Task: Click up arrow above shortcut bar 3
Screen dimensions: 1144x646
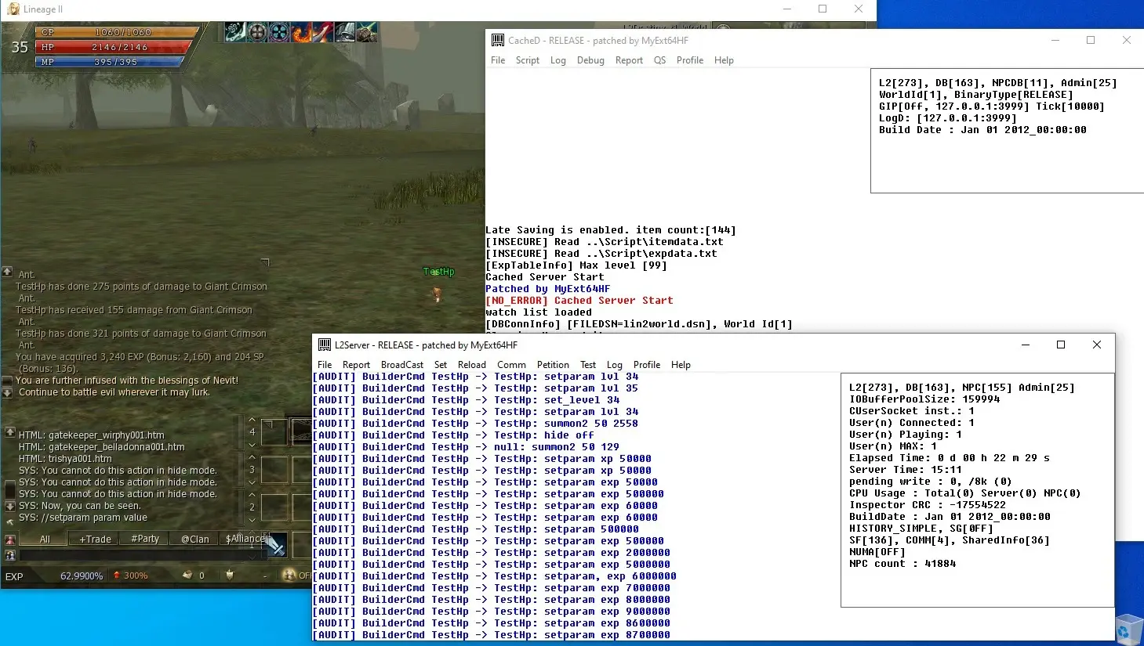Action: (252, 457)
